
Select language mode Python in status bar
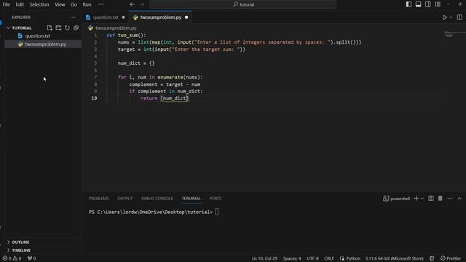tap(353, 258)
